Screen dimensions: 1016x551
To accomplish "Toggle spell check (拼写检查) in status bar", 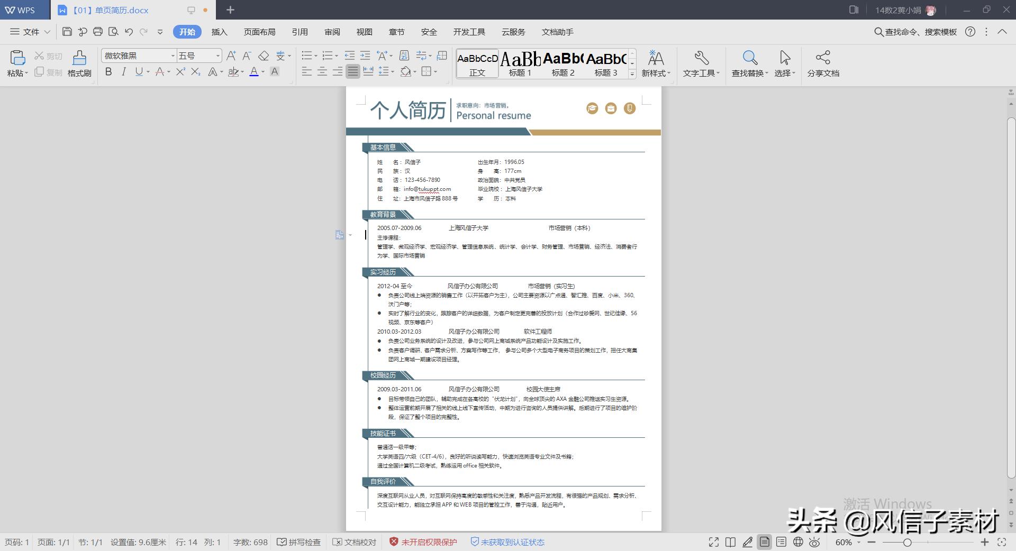I will click(x=299, y=542).
